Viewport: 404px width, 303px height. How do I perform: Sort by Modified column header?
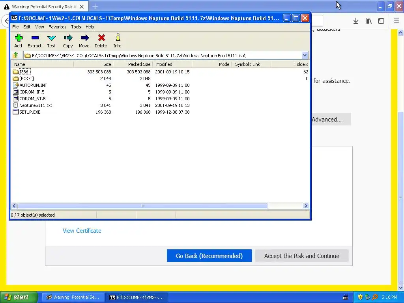(x=172, y=64)
